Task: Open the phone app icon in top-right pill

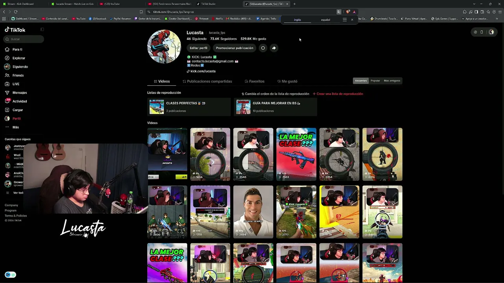Action: pos(482,32)
